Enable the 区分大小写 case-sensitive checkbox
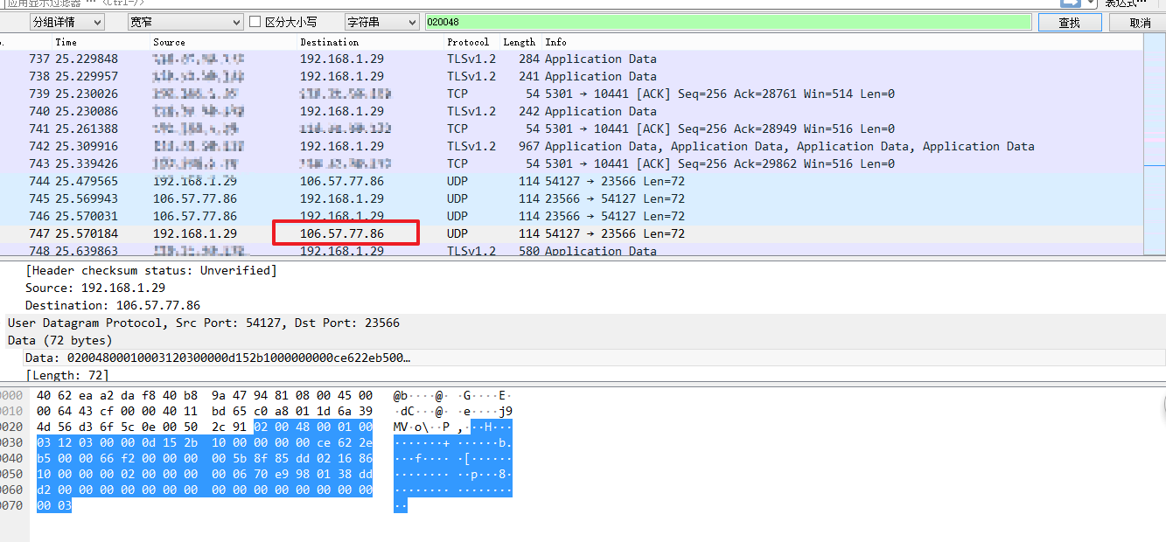Screen dimensions: 1166x542 tap(255, 22)
